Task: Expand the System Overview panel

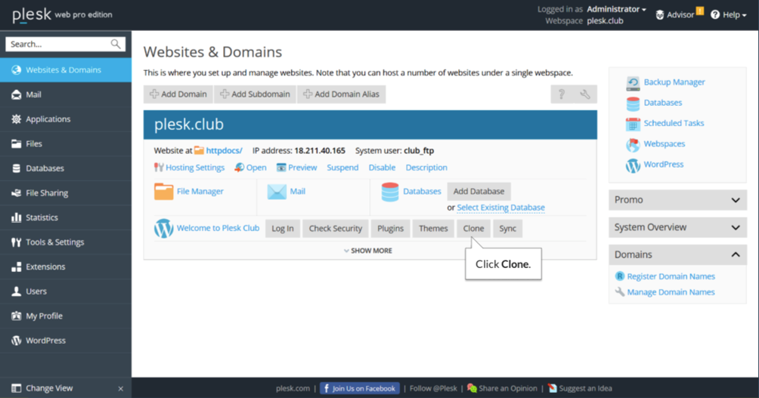Action: pos(677,227)
